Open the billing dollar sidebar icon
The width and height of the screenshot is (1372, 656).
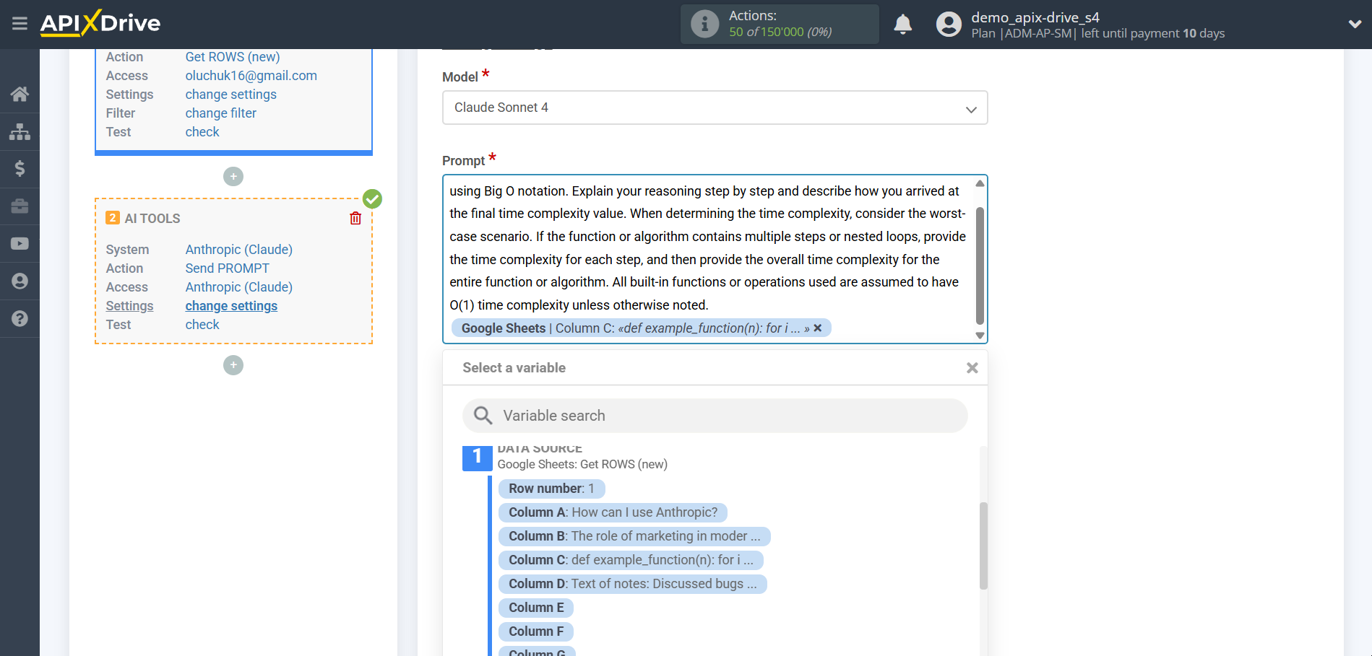[x=20, y=169]
